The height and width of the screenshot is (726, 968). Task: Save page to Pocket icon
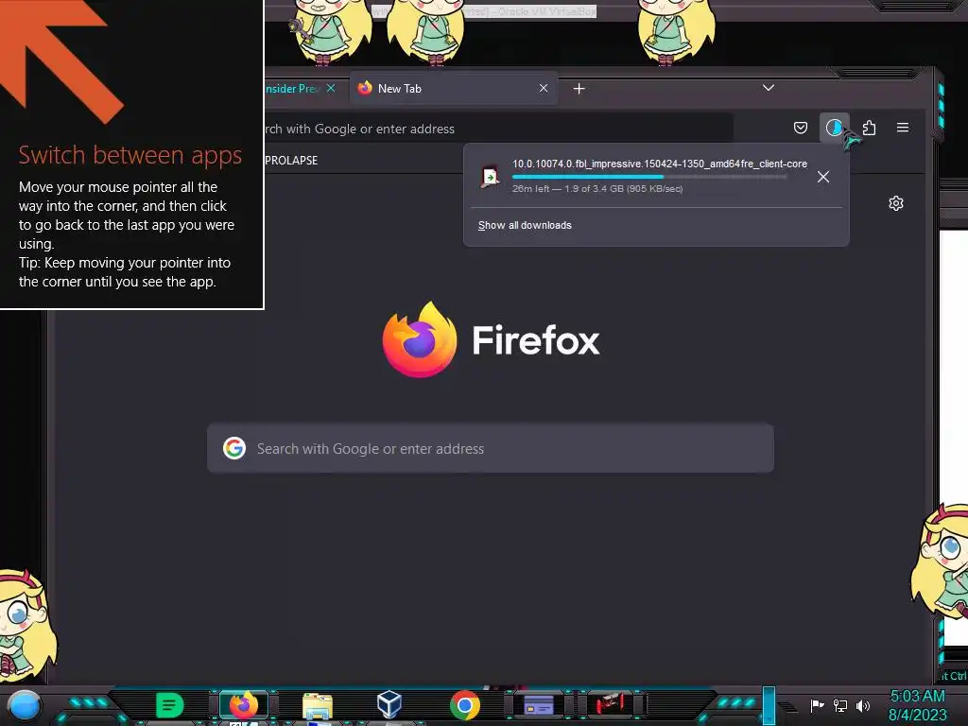[x=800, y=128]
